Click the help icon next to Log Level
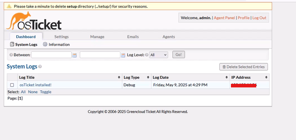The height and width of the screenshot is (140, 296). click(x=147, y=55)
